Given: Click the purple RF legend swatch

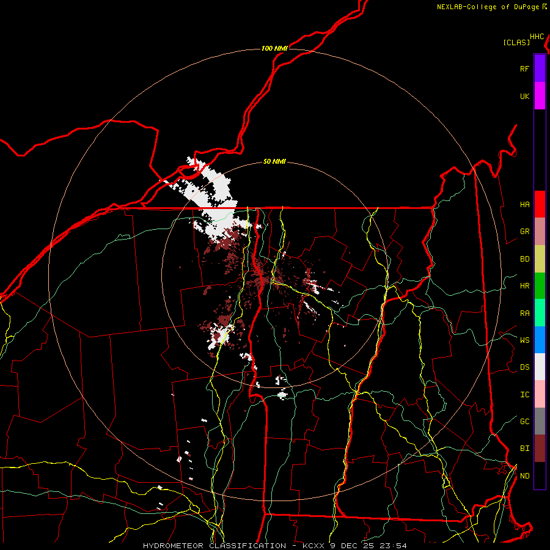Looking at the screenshot, I should pyautogui.click(x=540, y=68).
